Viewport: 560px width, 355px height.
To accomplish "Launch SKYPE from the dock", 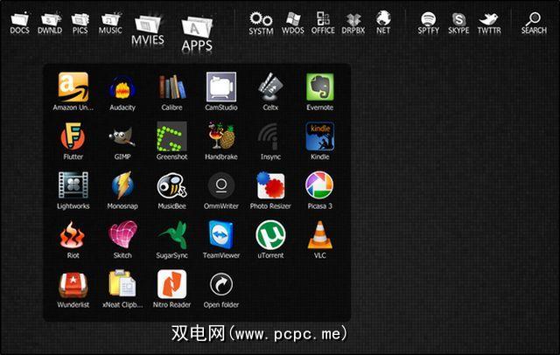I will tap(458, 23).
